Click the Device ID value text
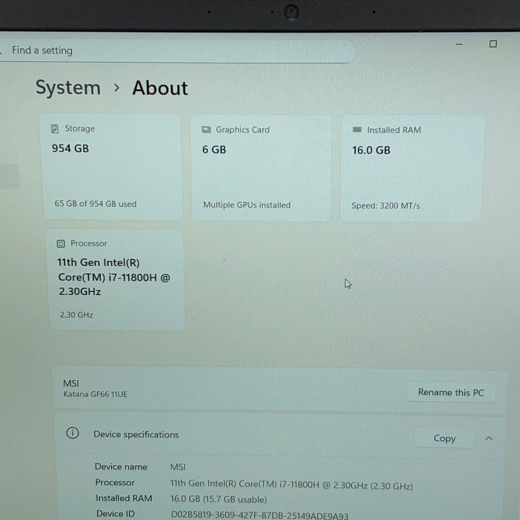Viewport: 520px width, 520px height. (260, 515)
